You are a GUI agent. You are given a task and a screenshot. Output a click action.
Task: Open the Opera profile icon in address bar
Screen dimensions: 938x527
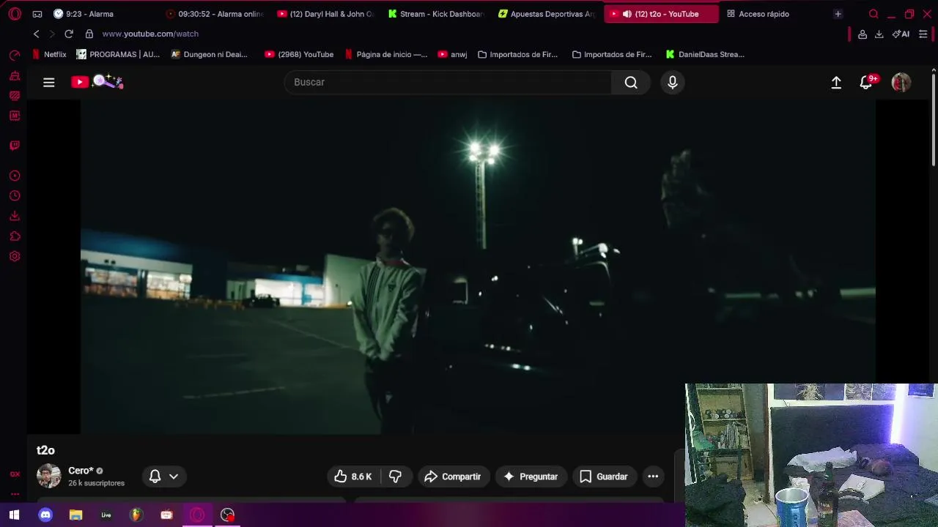click(863, 34)
